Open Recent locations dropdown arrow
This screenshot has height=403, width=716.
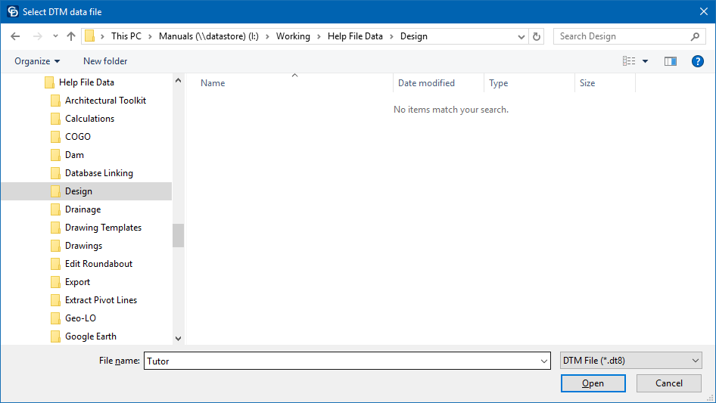[x=55, y=36]
